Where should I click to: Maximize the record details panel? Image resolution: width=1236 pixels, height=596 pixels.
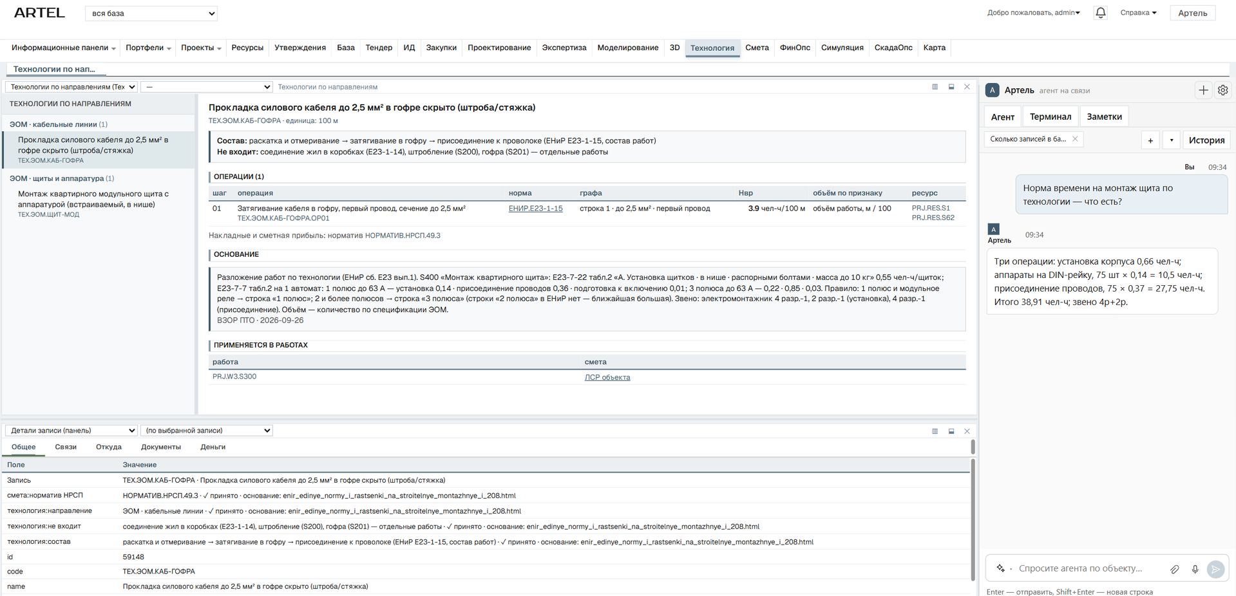coord(951,431)
